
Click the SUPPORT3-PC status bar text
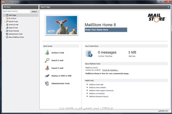(x=163, y=111)
